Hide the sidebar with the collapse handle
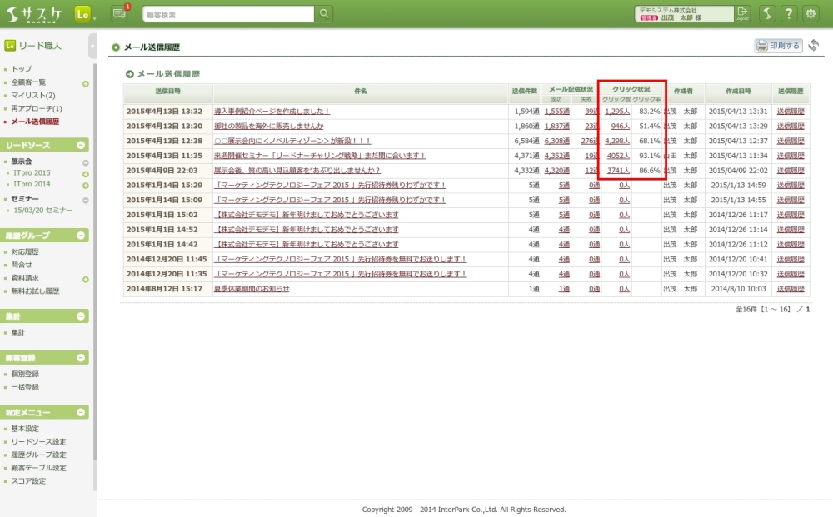Image resolution: width=833 pixels, height=517 pixels. pyautogui.click(x=92, y=46)
